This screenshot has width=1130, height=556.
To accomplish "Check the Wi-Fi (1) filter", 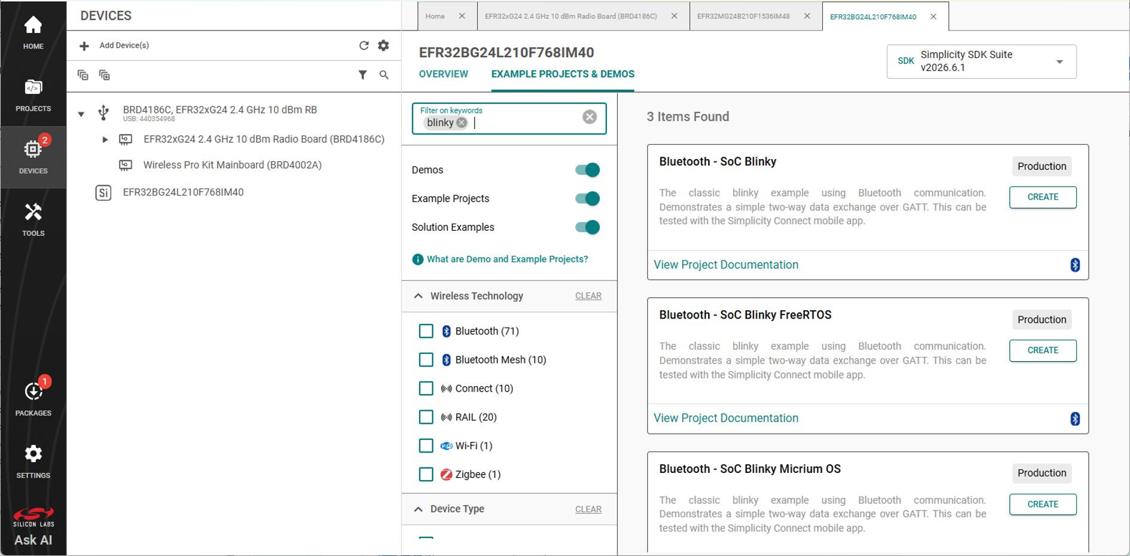I will [x=426, y=446].
